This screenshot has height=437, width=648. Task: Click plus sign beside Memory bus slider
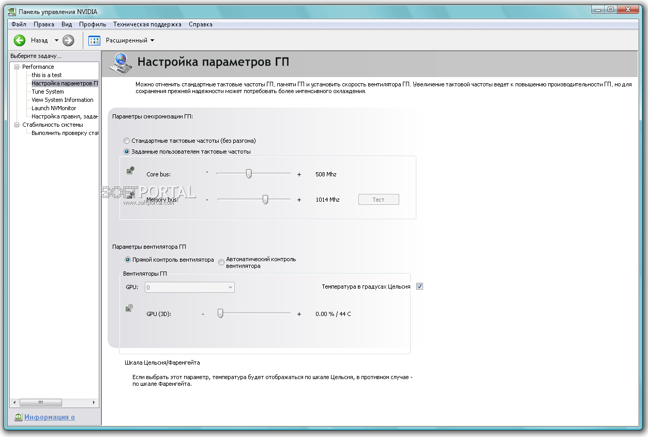299,200
